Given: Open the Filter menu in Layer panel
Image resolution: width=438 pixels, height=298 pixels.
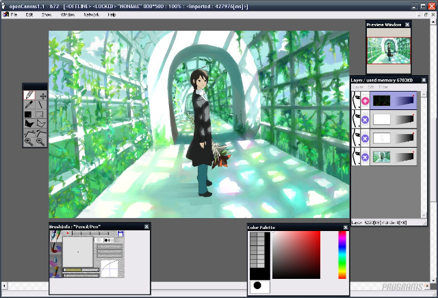Looking at the screenshot, I should point(383,87).
